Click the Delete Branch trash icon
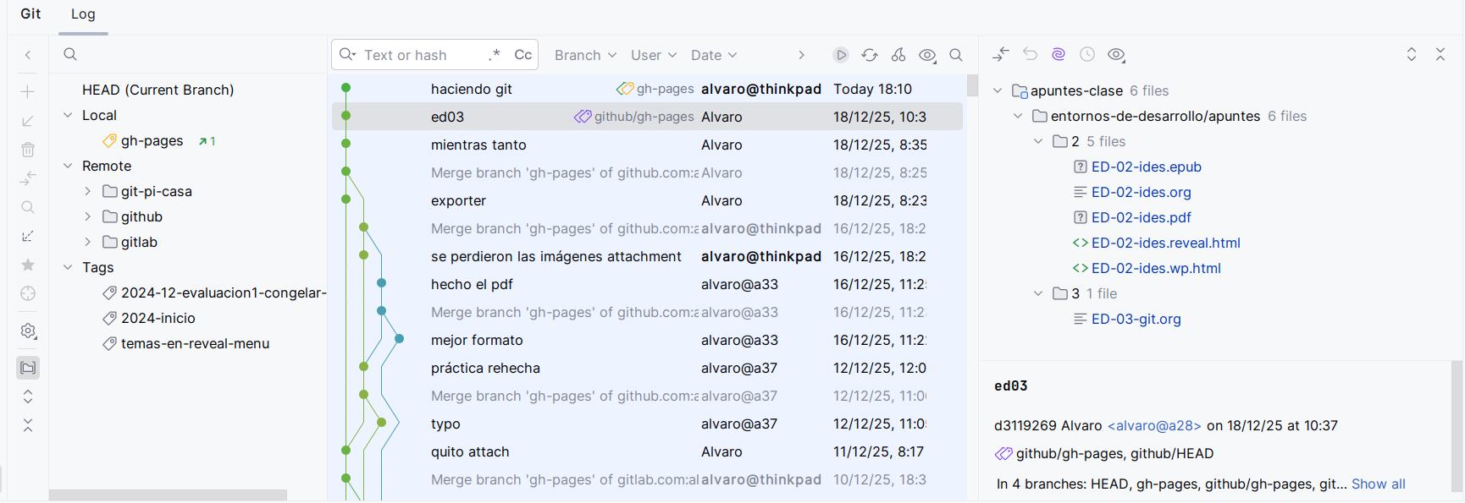This screenshot has width=1465, height=503. [28, 150]
